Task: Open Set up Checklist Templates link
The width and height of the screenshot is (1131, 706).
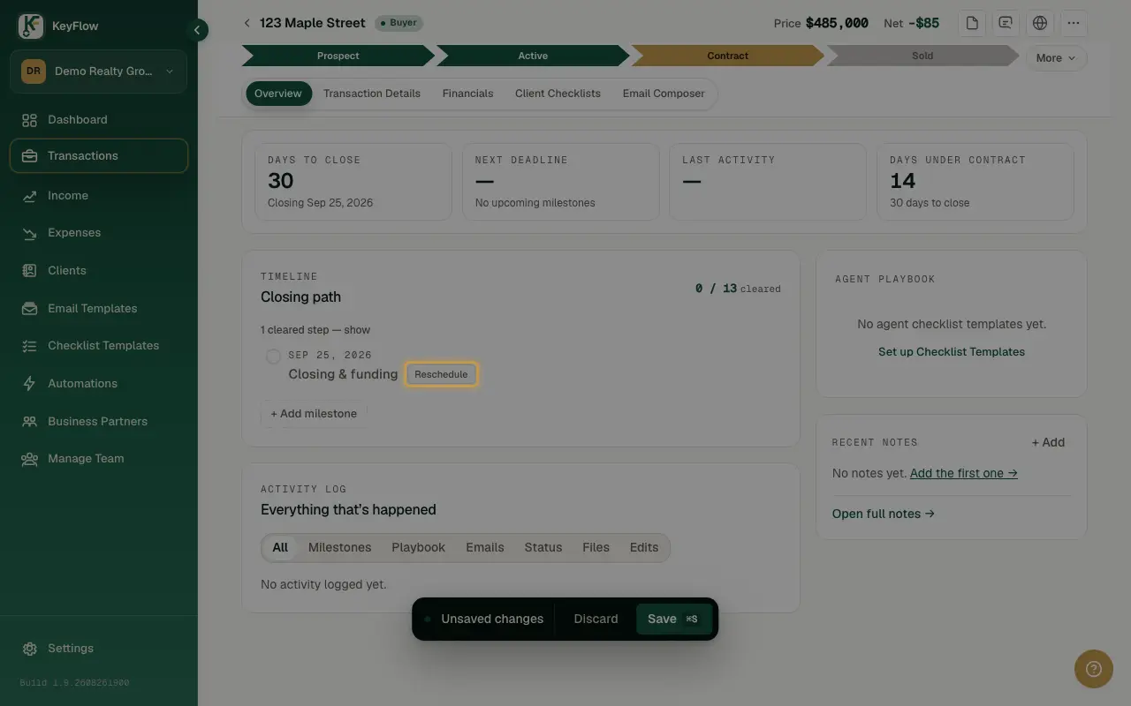Action: [952, 352]
